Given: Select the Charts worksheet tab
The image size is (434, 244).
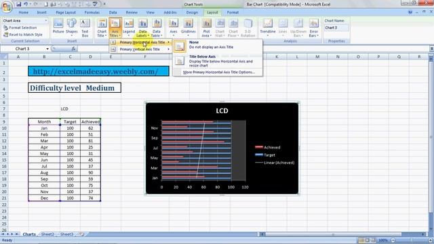Looking at the screenshot, I should 29,235.
